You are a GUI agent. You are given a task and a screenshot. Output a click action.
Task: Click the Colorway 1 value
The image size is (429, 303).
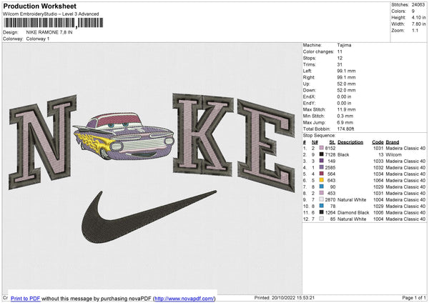pos(38,39)
